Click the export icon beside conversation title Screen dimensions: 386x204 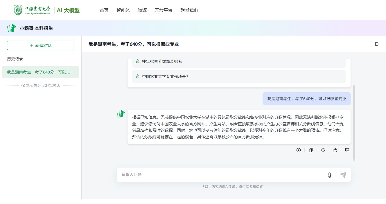point(377,44)
